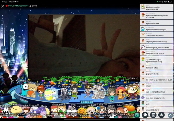Tap the 03.02 clock in status bar

pyautogui.click(x=5, y=2)
